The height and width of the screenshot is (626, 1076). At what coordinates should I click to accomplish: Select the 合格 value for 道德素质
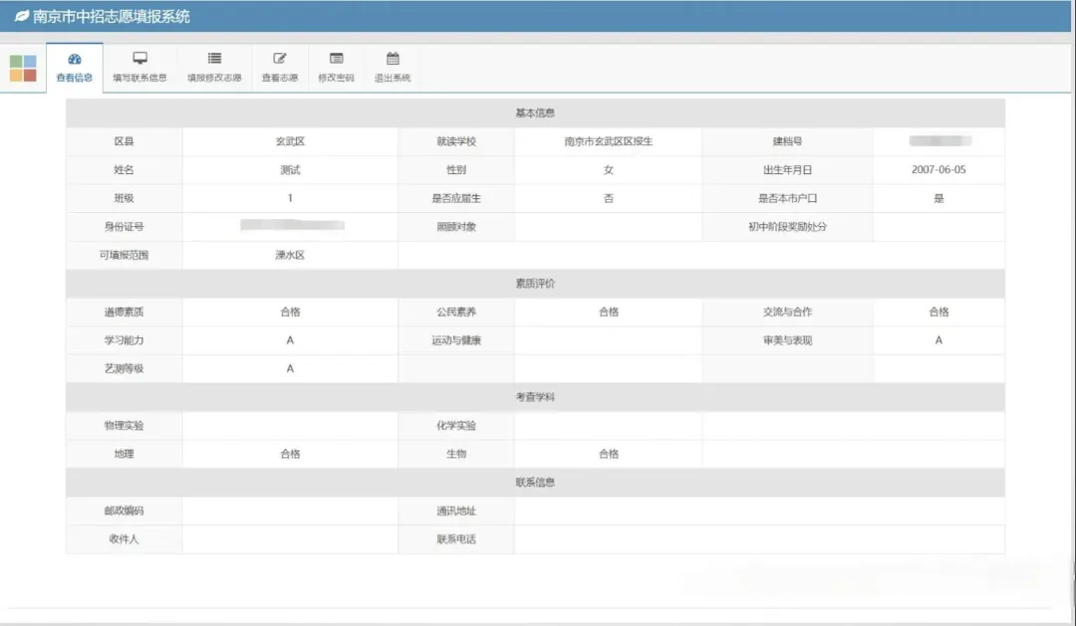coord(290,312)
